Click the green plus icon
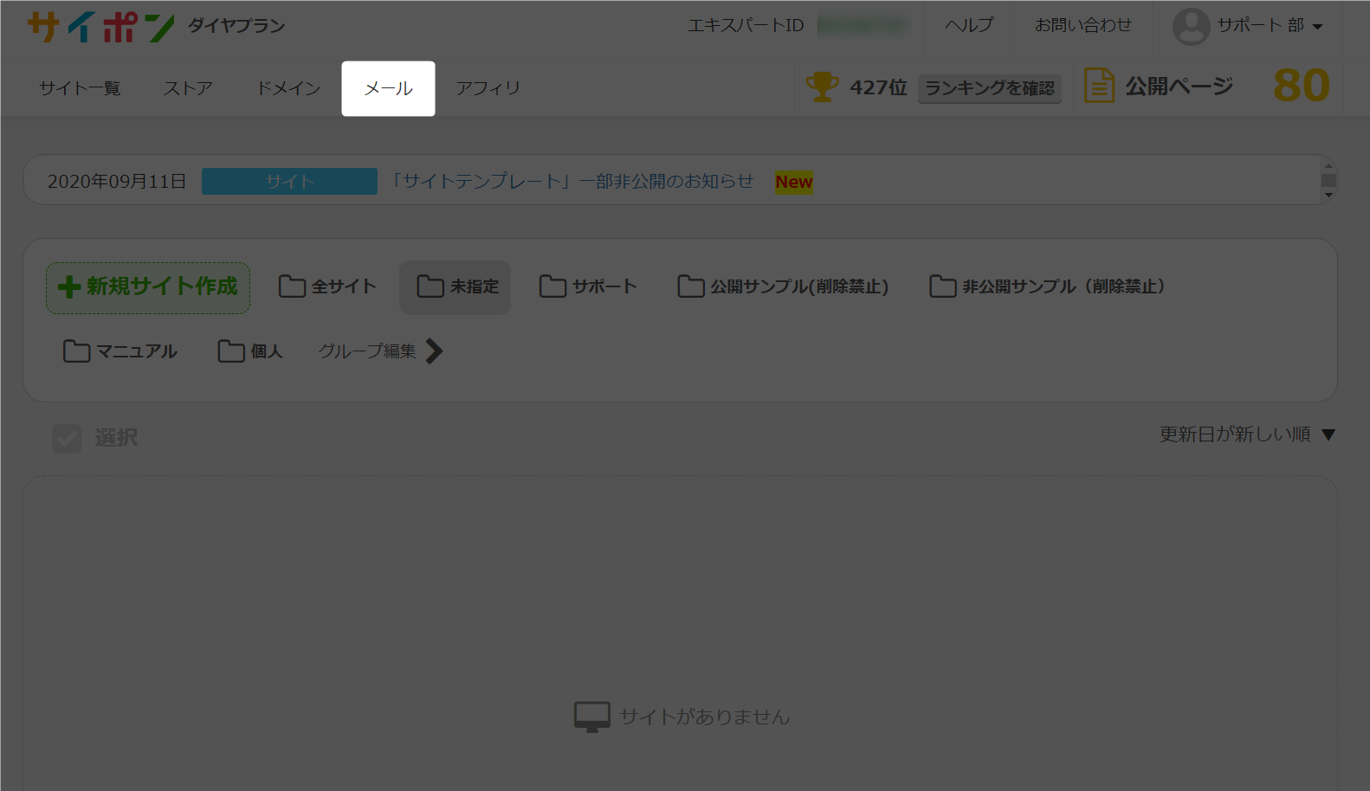 [x=69, y=287]
